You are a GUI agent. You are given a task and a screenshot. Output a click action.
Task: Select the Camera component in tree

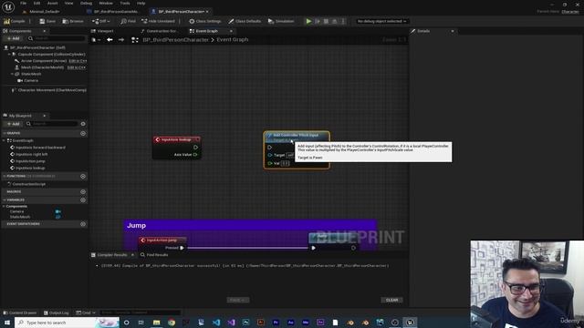(31, 80)
